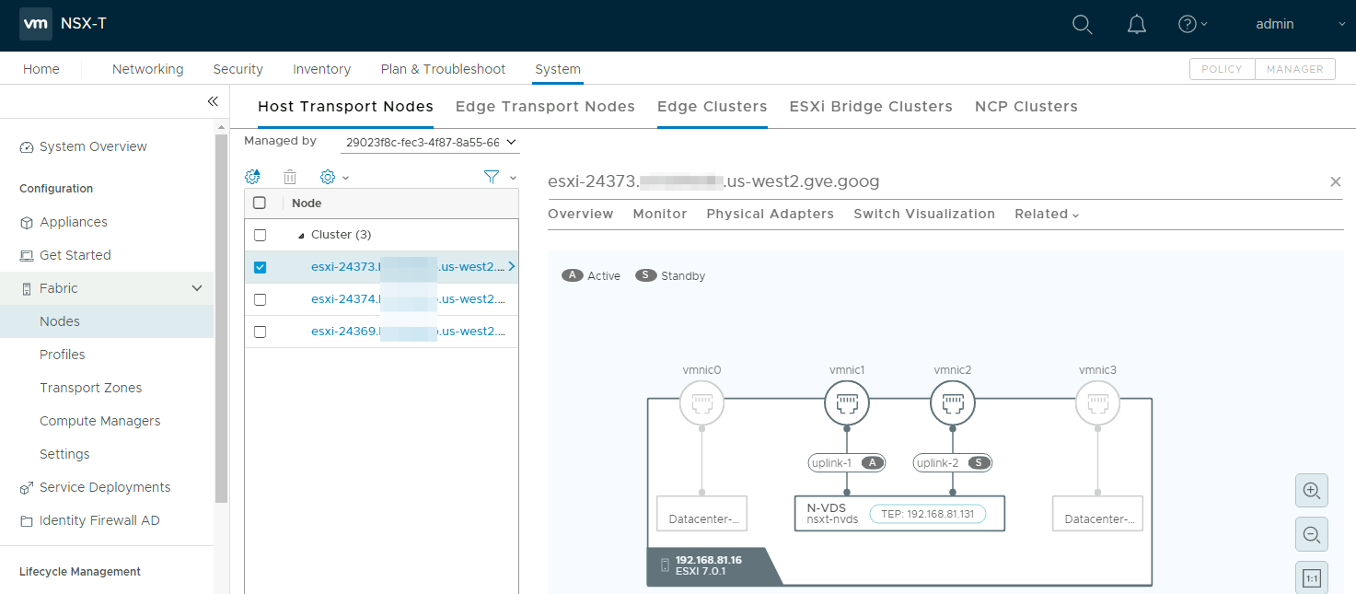Open the help question mark menu
The height and width of the screenshot is (594, 1356).
(x=1192, y=25)
